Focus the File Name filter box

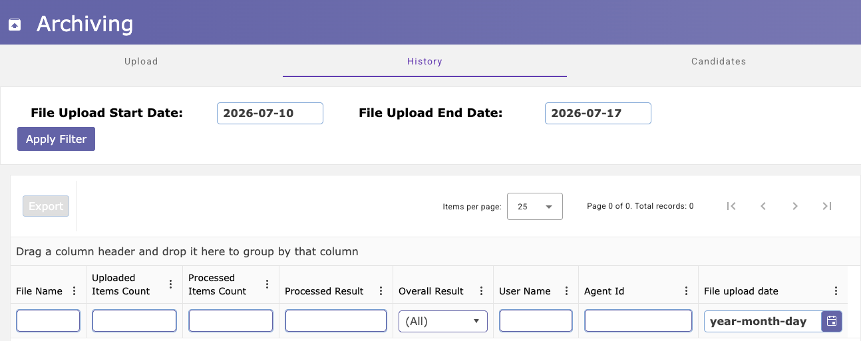point(48,321)
